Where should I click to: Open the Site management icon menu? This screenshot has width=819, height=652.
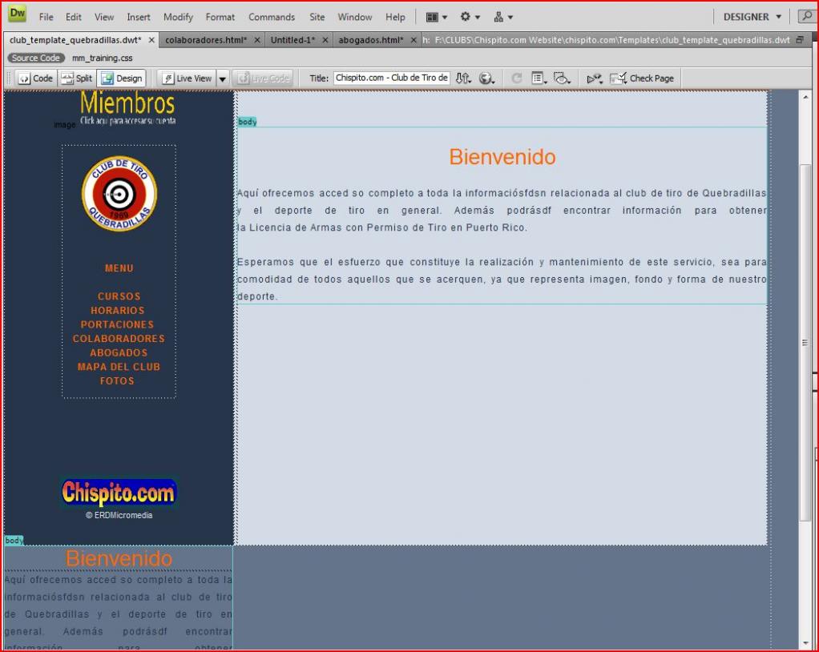click(503, 17)
